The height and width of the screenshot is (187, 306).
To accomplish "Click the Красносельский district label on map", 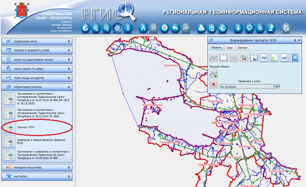I will click(208, 165).
